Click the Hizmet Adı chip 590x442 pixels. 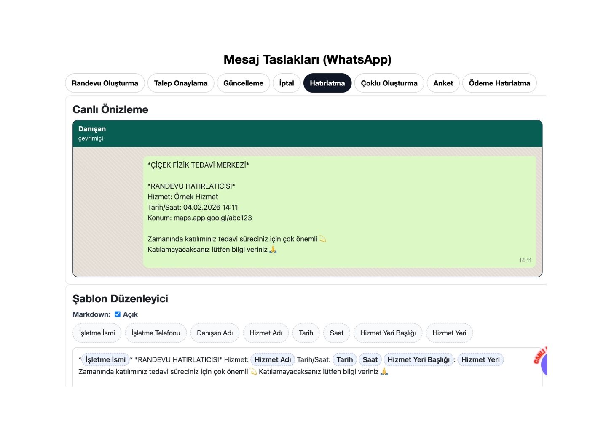(x=265, y=333)
